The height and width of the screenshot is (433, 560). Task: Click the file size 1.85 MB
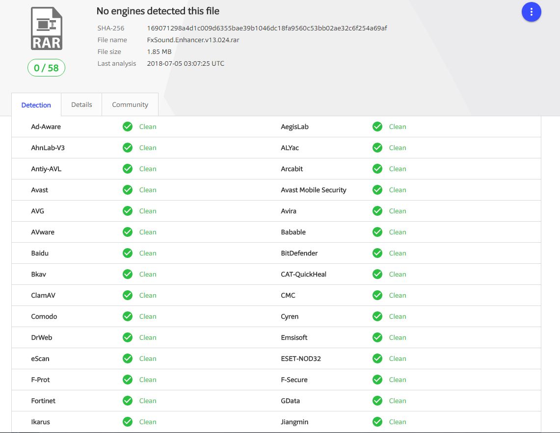(x=159, y=52)
